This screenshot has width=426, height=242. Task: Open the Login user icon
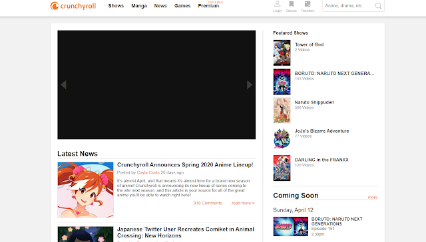277,4
